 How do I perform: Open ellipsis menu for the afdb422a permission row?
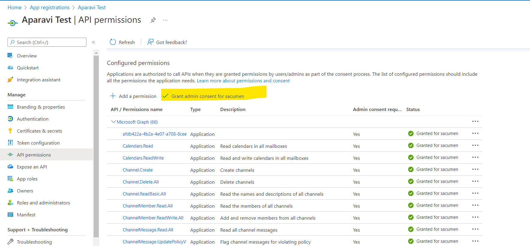[x=475, y=133]
